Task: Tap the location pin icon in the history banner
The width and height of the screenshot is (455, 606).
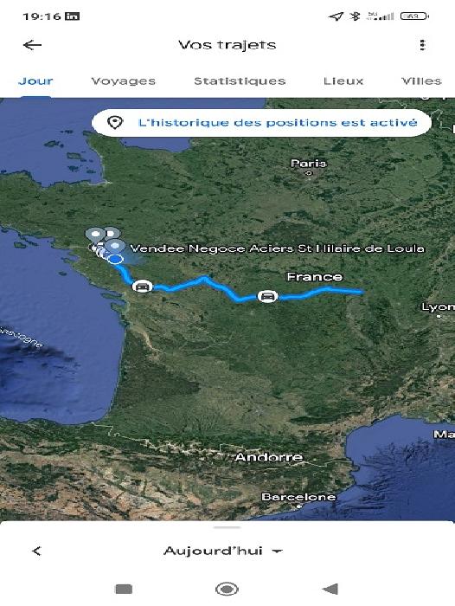Action: coord(115,123)
